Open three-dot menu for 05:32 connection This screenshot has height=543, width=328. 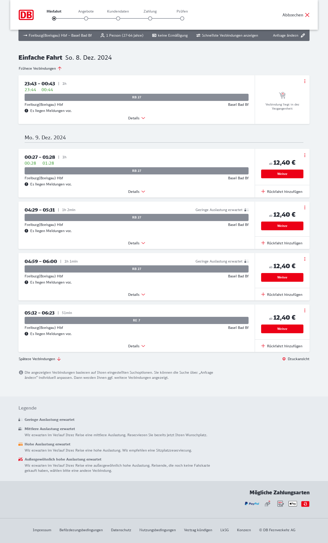305,310
